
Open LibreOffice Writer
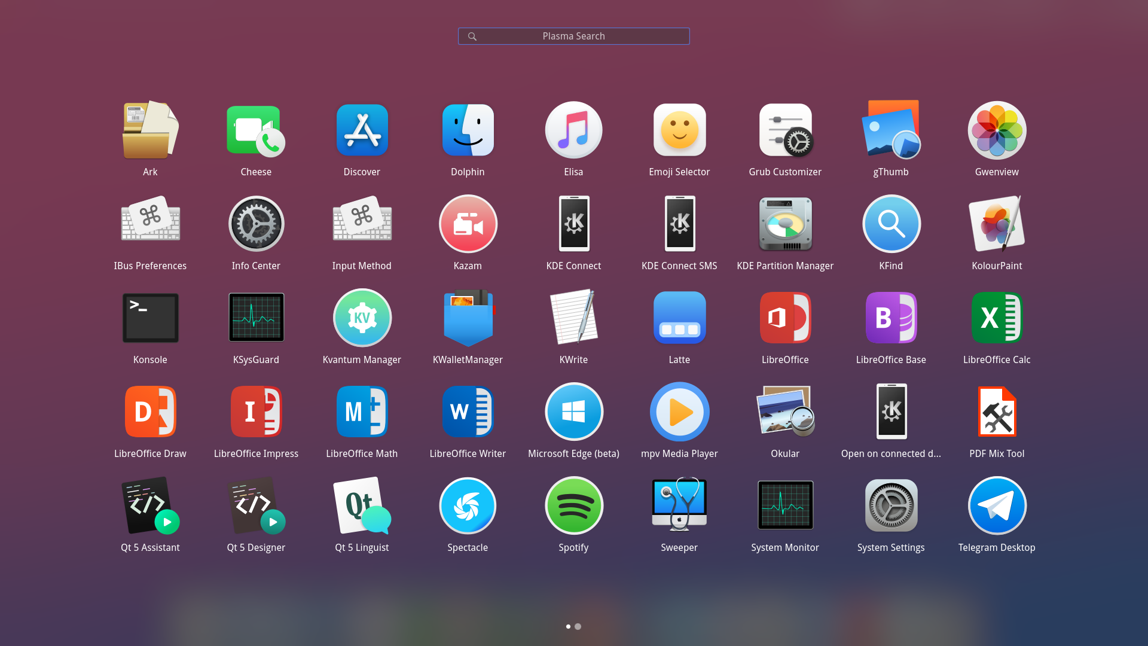[x=468, y=412]
